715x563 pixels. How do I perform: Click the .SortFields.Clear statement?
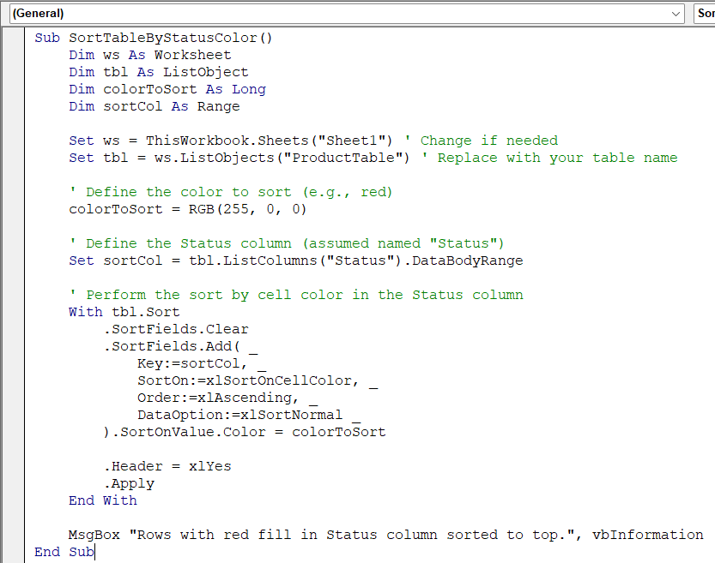point(176,329)
